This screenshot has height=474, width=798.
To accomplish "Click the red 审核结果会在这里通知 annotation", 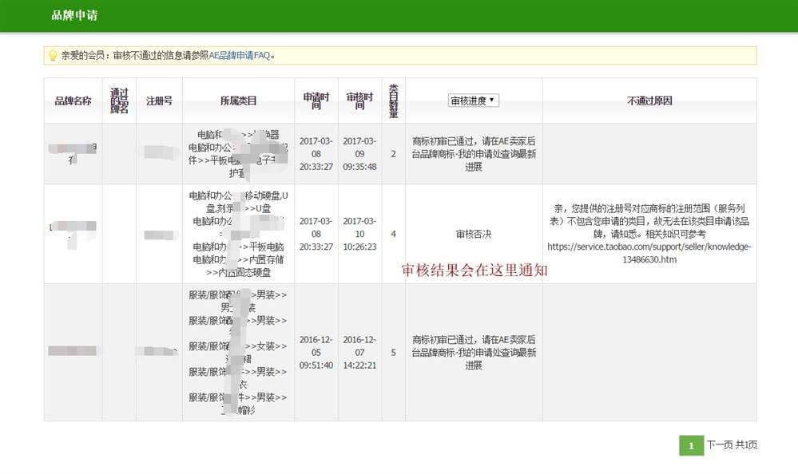I will pyautogui.click(x=474, y=271).
